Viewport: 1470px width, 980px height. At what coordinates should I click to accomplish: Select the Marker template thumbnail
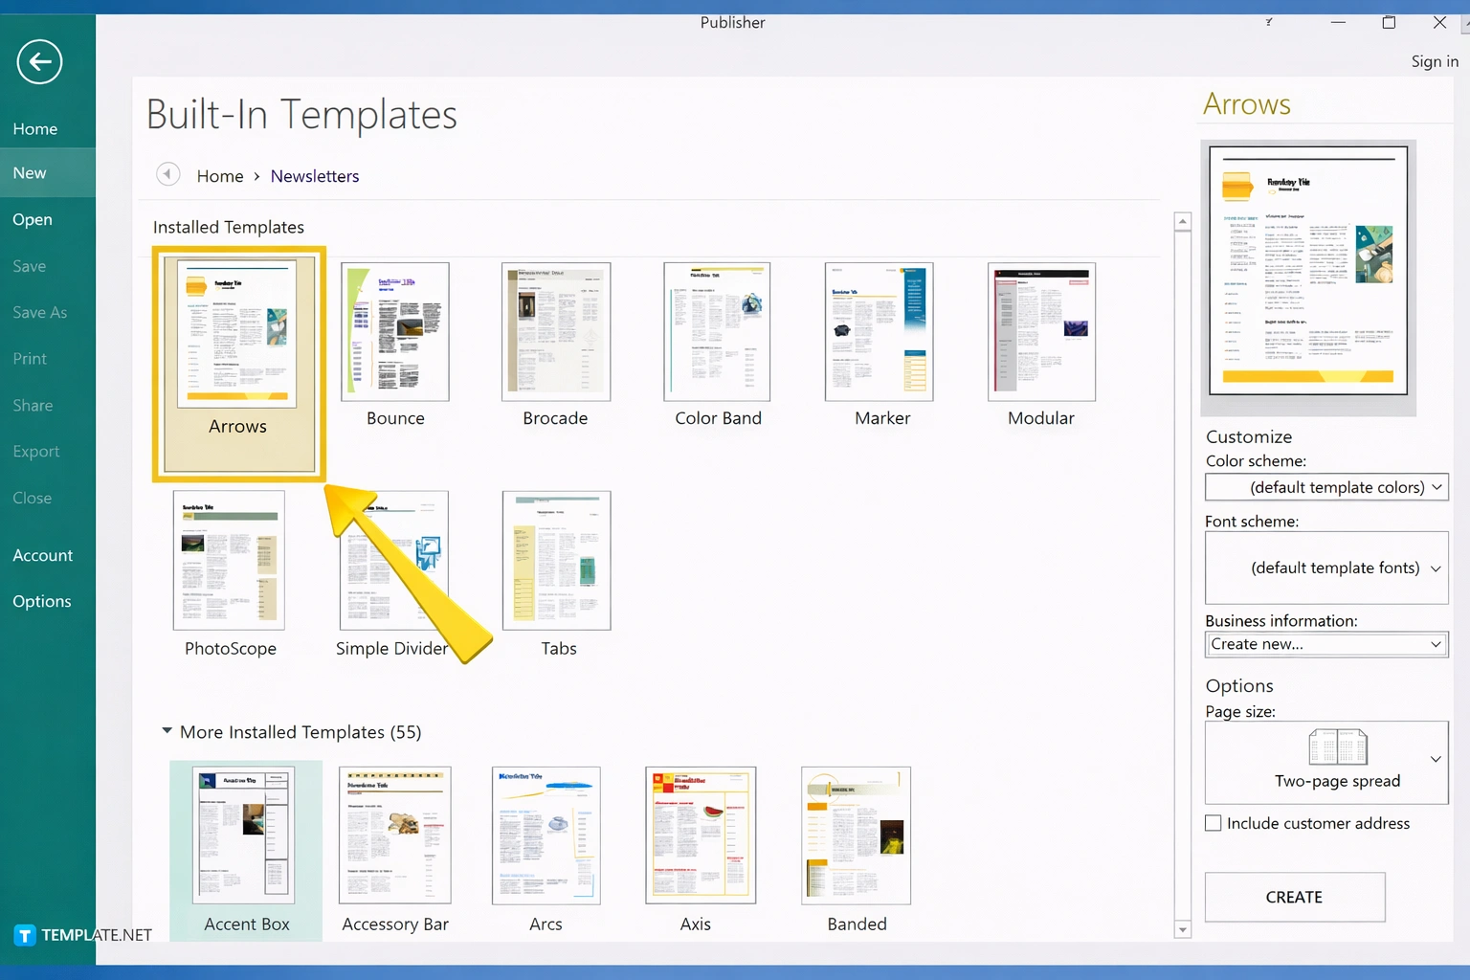tap(879, 332)
